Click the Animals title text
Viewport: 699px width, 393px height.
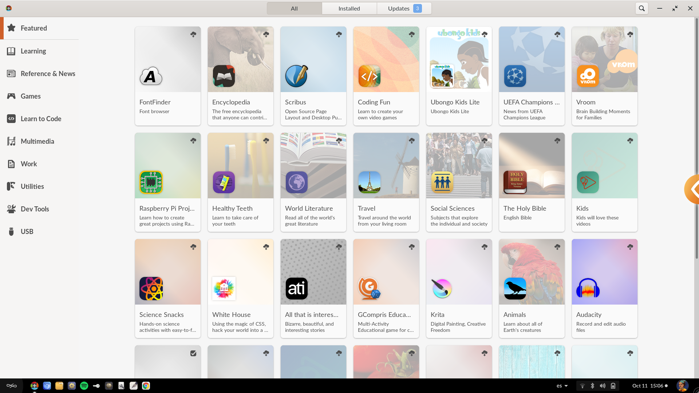tap(515, 315)
